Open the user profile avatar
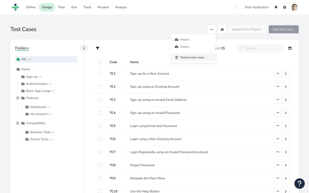Screen dimensions: 309x193 (294, 7)
